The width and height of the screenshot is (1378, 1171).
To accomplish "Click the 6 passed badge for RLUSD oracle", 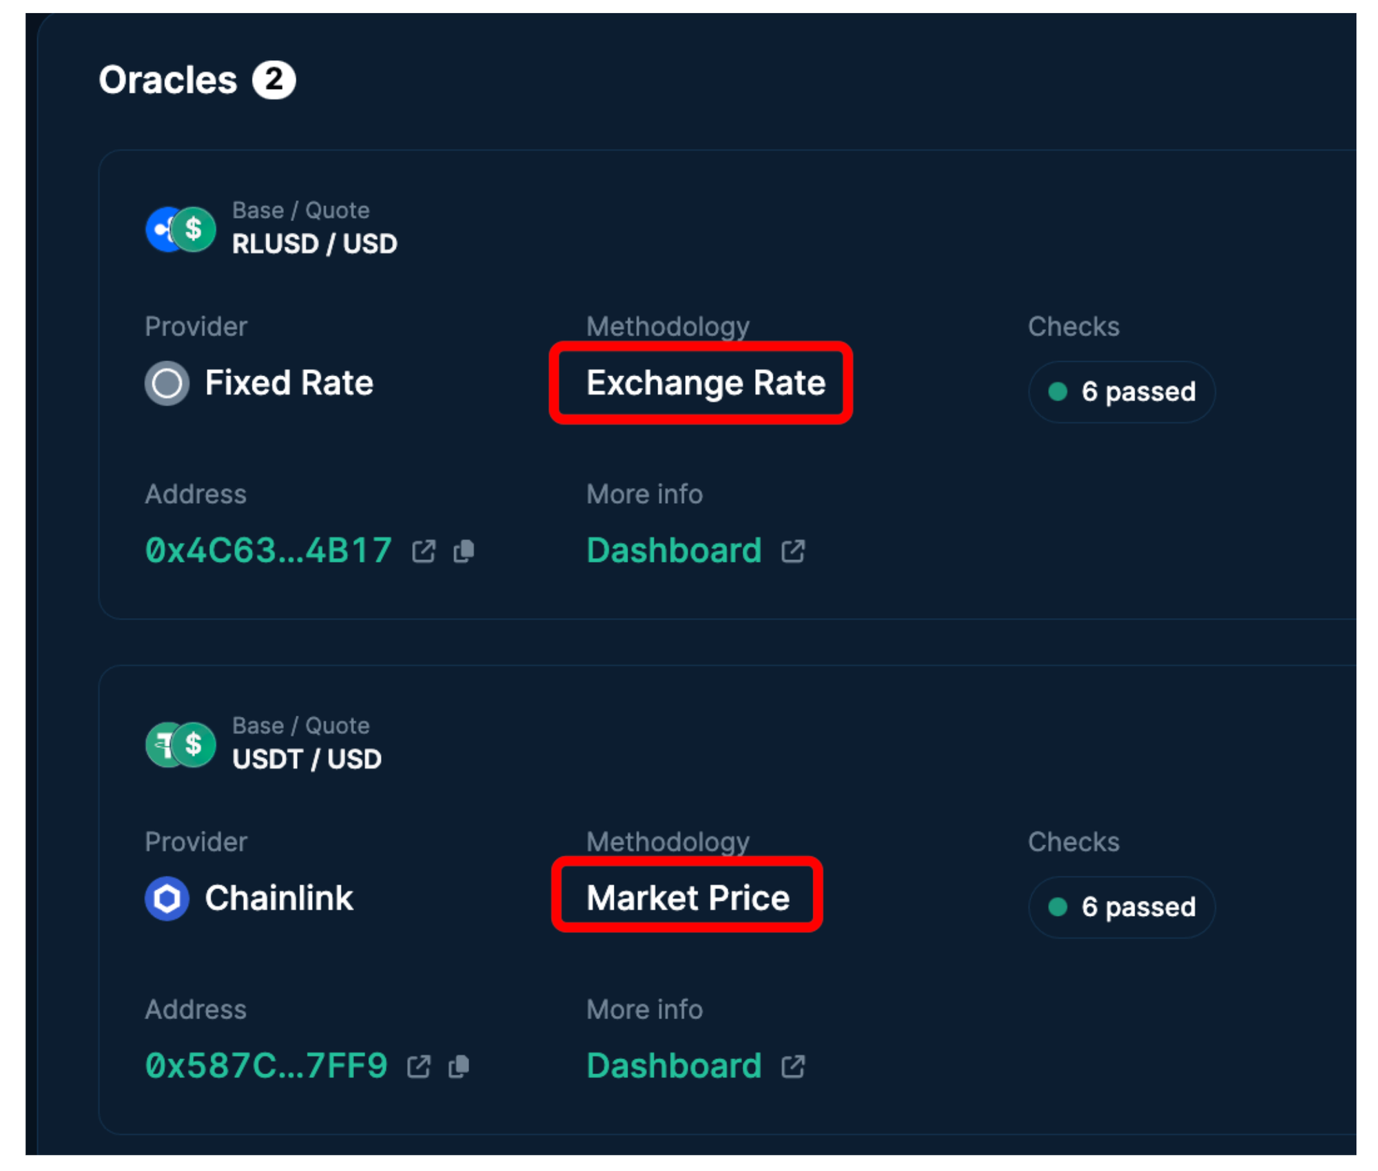I will coord(1122,392).
